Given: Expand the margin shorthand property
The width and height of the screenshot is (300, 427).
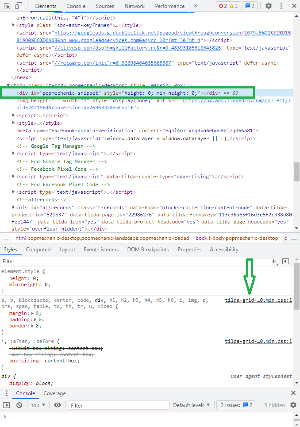Looking at the screenshot, I should [33, 313].
